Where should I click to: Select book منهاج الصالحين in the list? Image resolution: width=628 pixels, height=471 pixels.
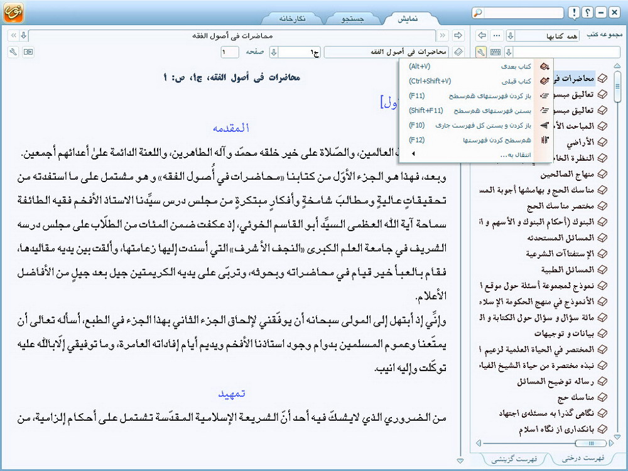pyautogui.click(x=568, y=174)
